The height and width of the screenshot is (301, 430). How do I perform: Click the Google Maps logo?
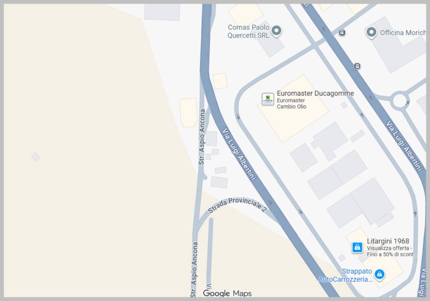pos(227,293)
